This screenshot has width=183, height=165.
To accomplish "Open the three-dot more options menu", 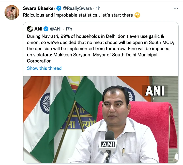I will pyautogui.click(x=176, y=8).
